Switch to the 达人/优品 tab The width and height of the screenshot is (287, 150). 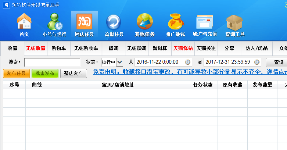point(256,49)
